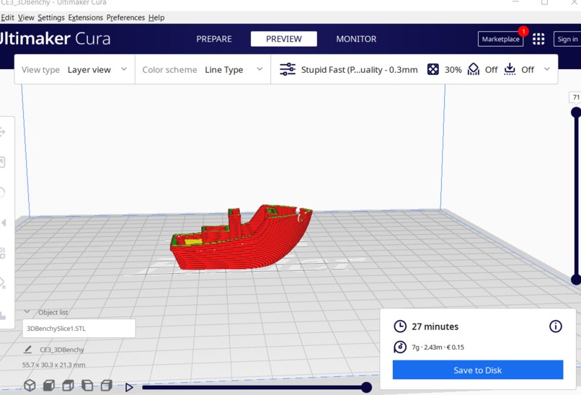Click the layer number 71 field
581x395 pixels.
coord(575,97)
